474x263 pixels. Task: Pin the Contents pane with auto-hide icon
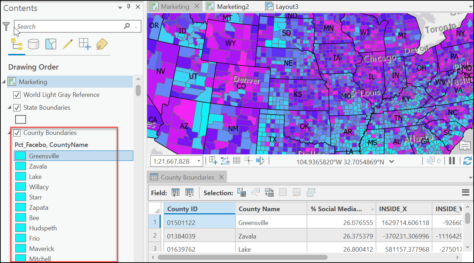129,7
